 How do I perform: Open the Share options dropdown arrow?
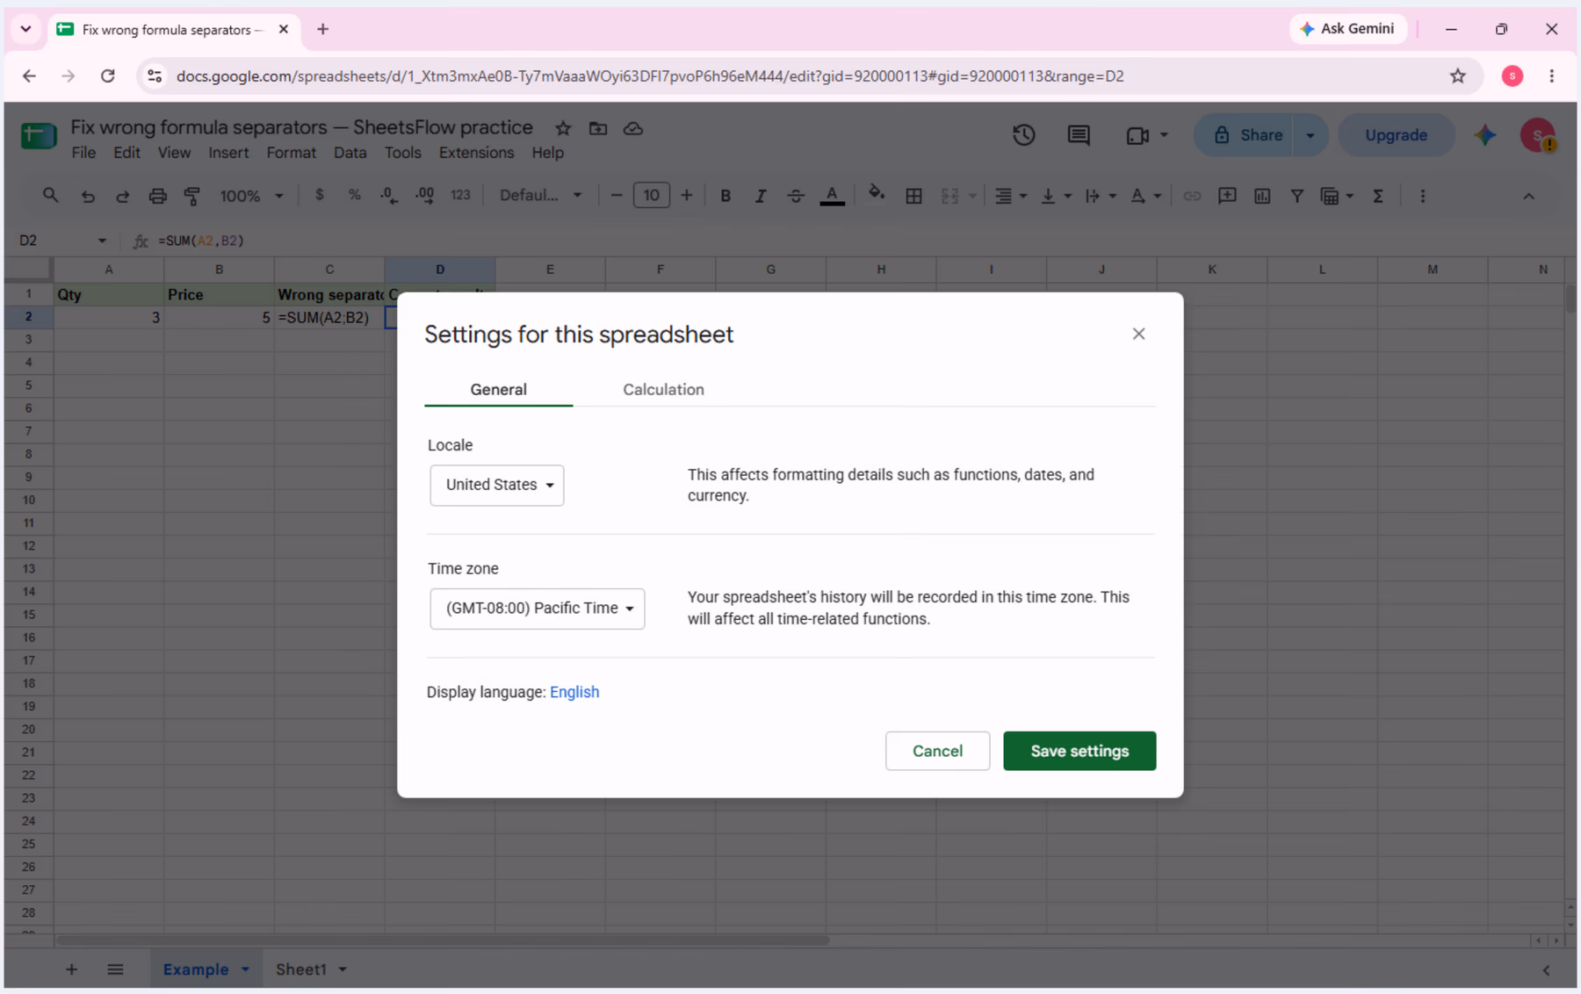pos(1310,135)
